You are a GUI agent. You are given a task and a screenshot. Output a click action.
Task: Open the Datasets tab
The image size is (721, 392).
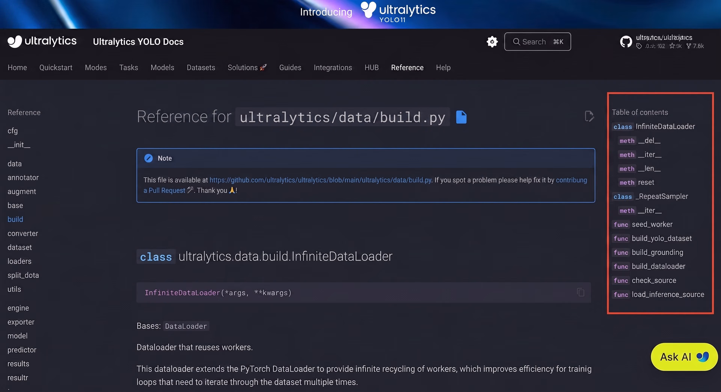[201, 68]
